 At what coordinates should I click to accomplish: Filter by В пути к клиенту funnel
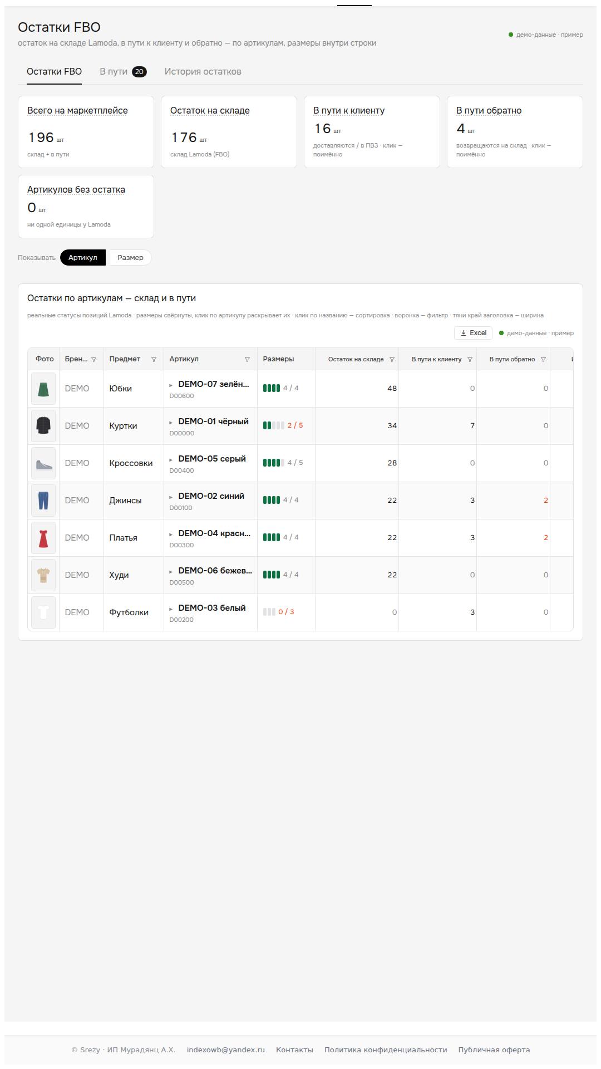pyautogui.click(x=470, y=360)
